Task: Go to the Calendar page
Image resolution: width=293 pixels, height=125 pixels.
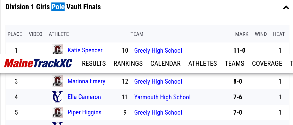Action: point(165,64)
